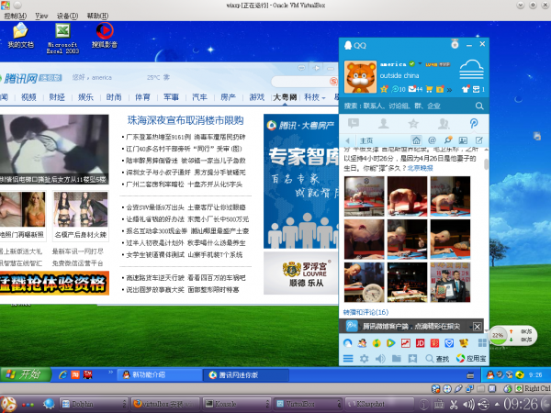Launch the Tencent Video icon in app bar
Viewport: 551px width, 413px height.
point(391,343)
